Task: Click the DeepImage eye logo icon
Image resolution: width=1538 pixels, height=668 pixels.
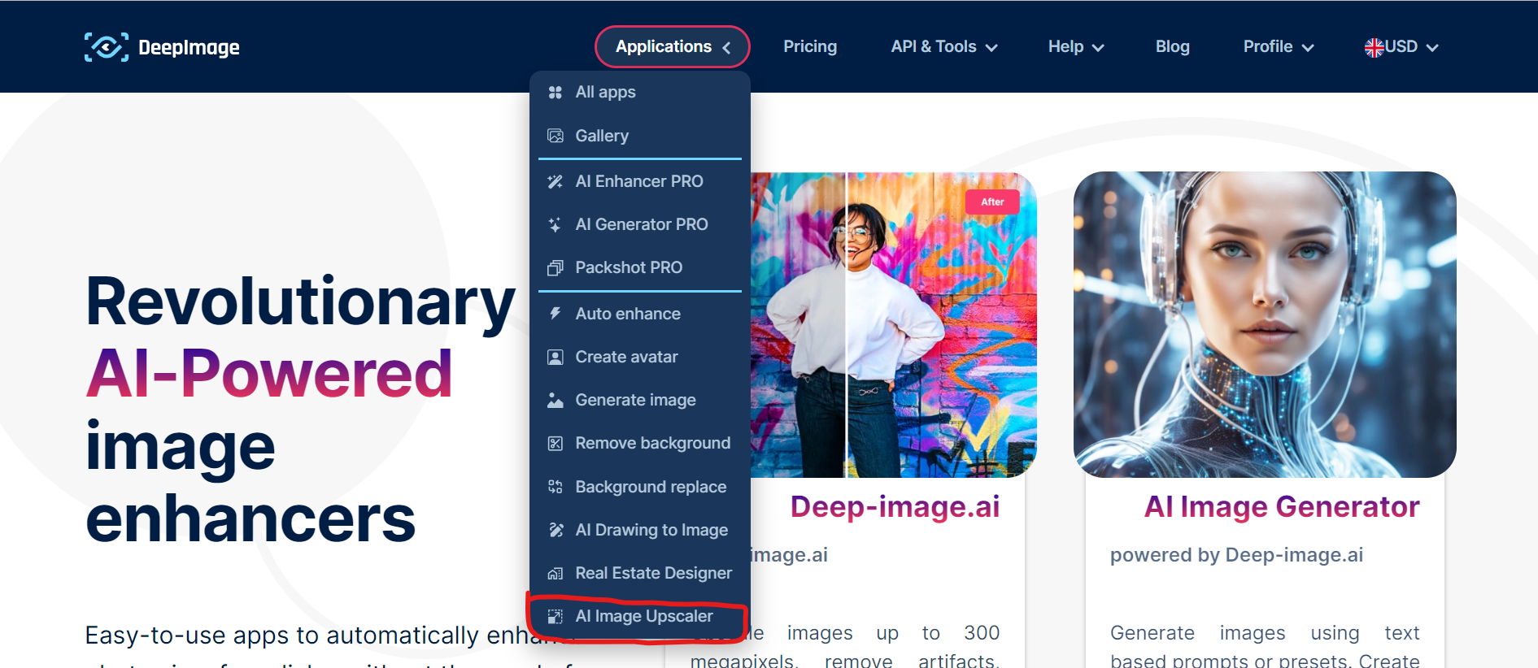Action: point(107,47)
